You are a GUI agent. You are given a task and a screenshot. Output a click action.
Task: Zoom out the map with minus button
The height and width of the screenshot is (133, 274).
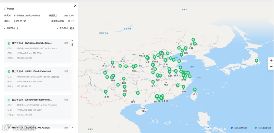(271, 67)
